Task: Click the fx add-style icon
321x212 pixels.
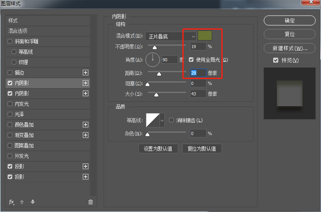Action: [12, 202]
